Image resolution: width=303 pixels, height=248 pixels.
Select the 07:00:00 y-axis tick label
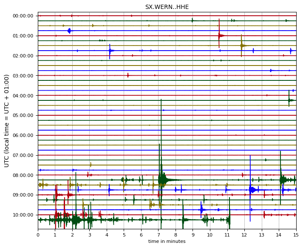[x=23, y=155]
